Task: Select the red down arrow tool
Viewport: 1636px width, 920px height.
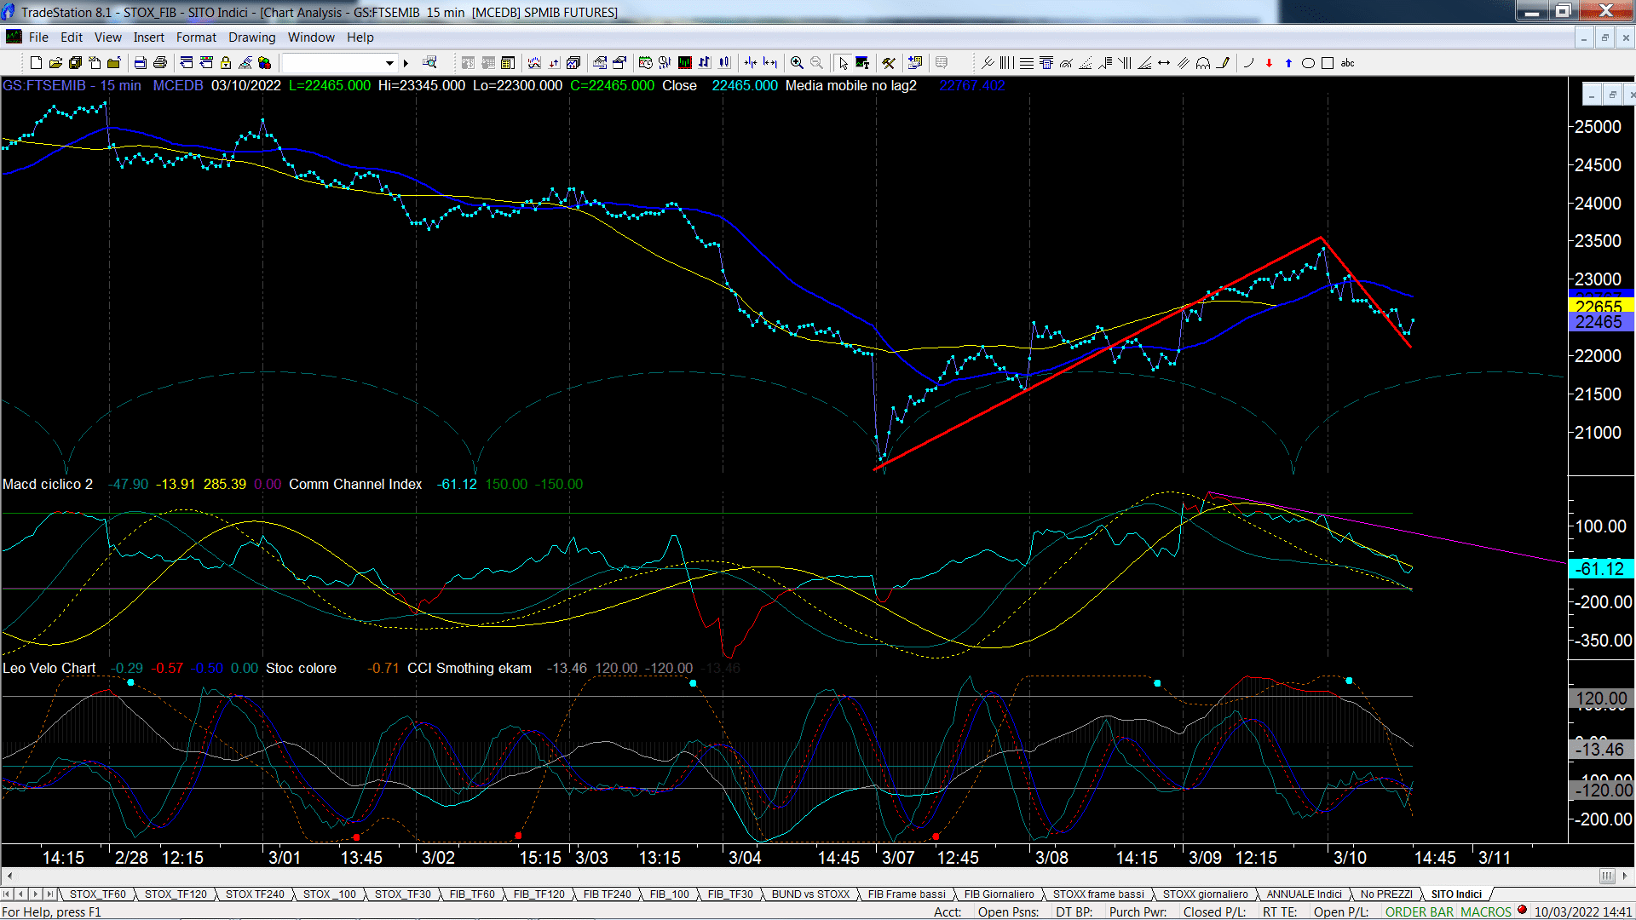Action: click(x=1269, y=63)
